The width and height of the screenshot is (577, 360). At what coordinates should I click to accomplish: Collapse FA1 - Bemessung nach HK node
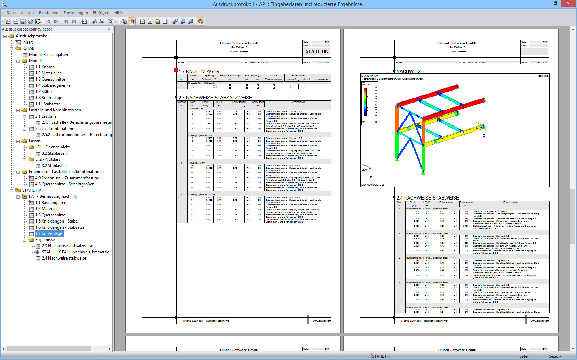coord(18,196)
